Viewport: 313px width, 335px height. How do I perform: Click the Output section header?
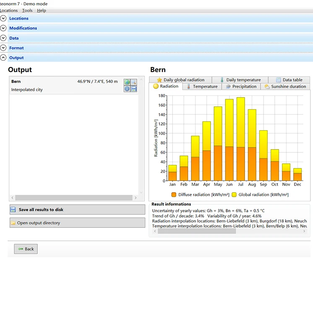(x=160, y=58)
